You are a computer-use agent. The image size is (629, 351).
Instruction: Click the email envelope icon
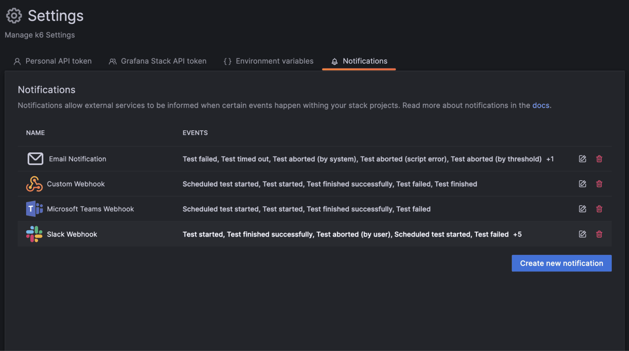pyautogui.click(x=35, y=159)
